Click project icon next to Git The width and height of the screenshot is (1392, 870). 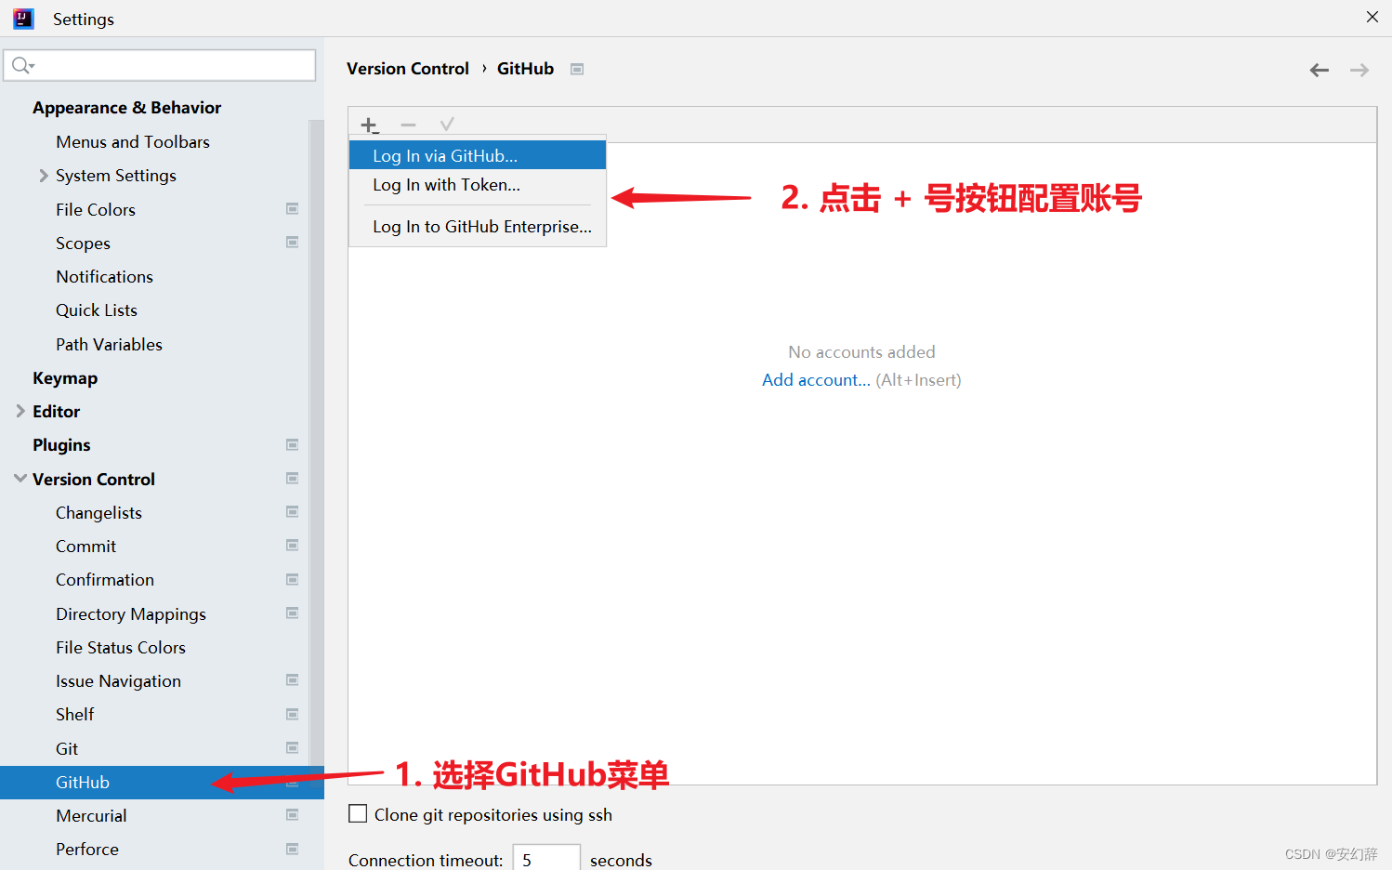pyautogui.click(x=292, y=748)
